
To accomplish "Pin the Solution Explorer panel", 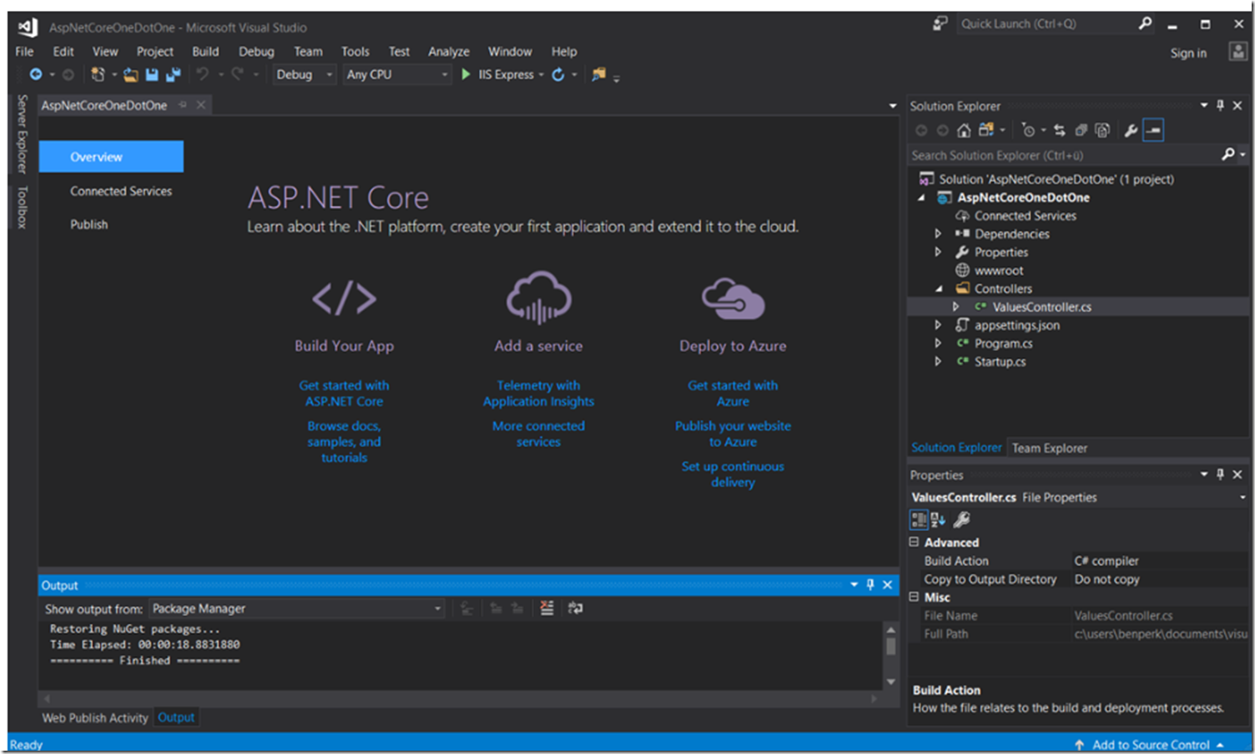I will tap(1220, 105).
